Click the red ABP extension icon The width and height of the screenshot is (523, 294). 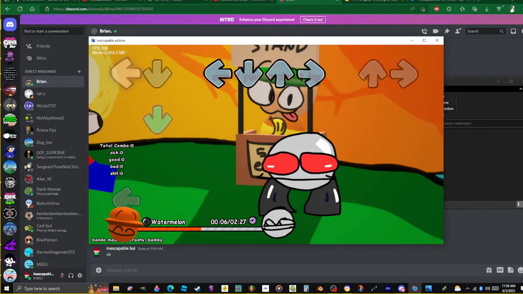click(x=436, y=9)
